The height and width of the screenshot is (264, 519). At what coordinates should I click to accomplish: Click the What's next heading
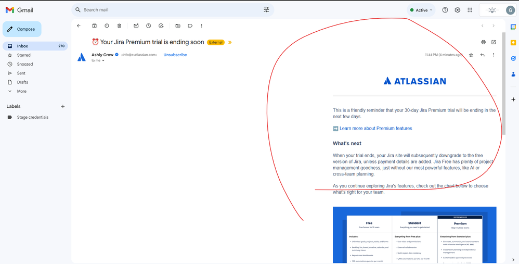click(347, 143)
